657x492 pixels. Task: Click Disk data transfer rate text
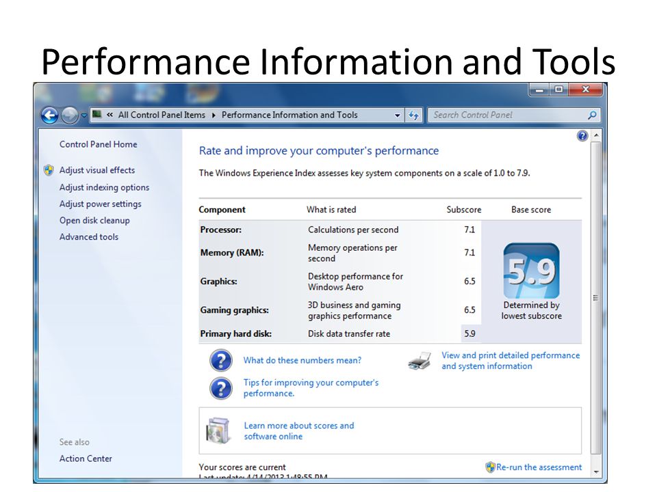pos(349,334)
